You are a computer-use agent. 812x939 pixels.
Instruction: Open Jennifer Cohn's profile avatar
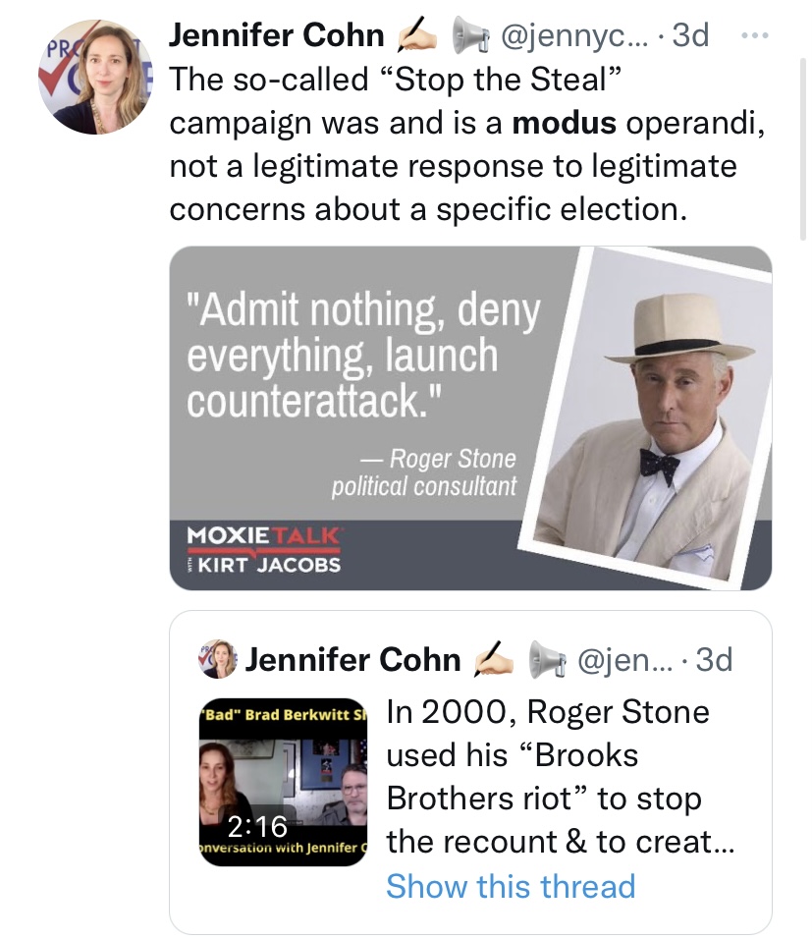point(96,77)
